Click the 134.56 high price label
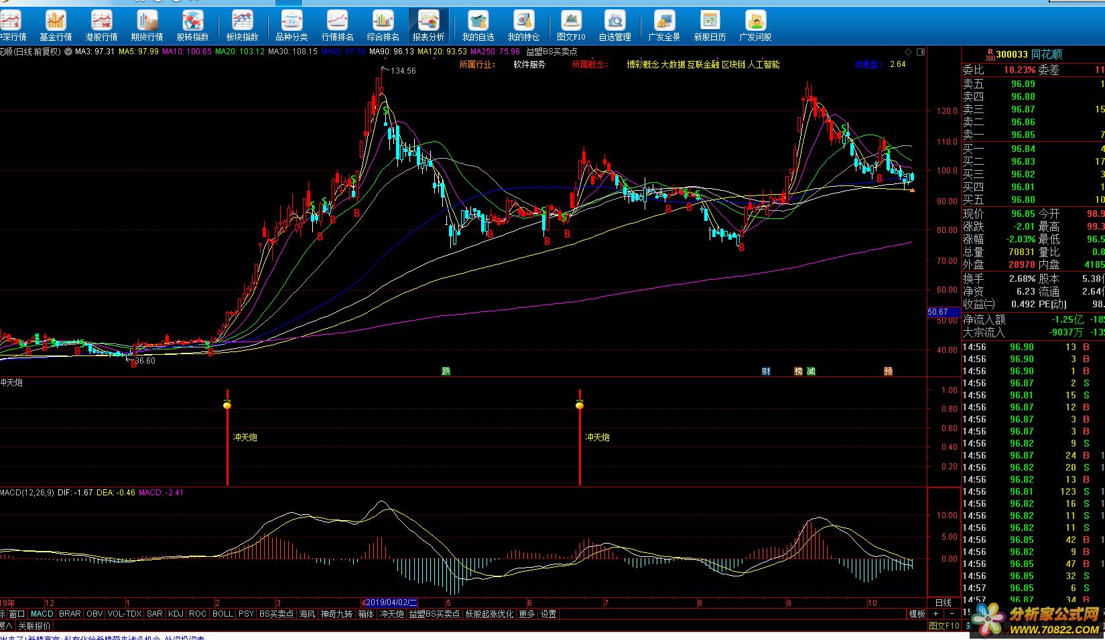Image resolution: width=1105 pixels, height=640 pixels. click(403, 71)
